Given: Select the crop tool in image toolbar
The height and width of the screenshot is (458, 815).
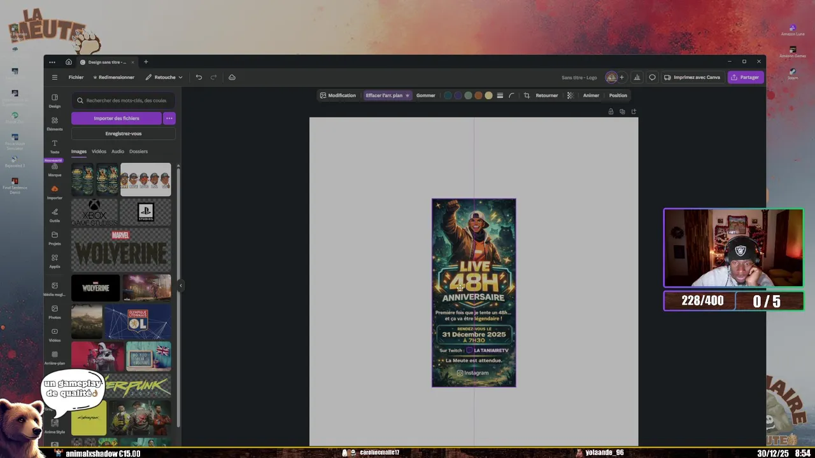Looking at the screenshot, I should click(527, 95).
